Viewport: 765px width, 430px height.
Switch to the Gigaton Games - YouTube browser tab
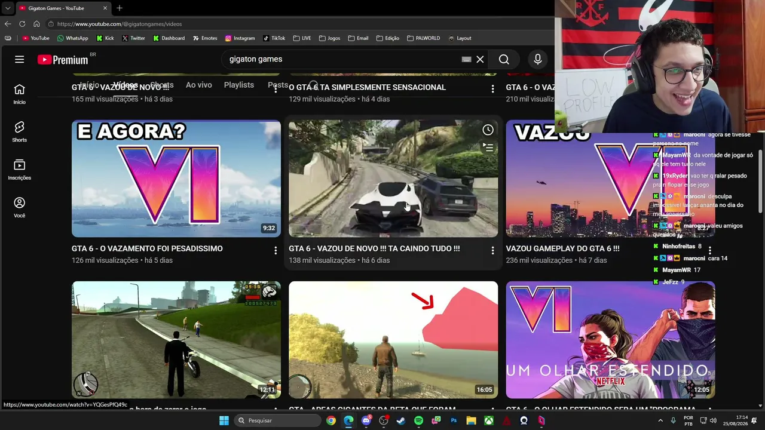coord(62,8)
